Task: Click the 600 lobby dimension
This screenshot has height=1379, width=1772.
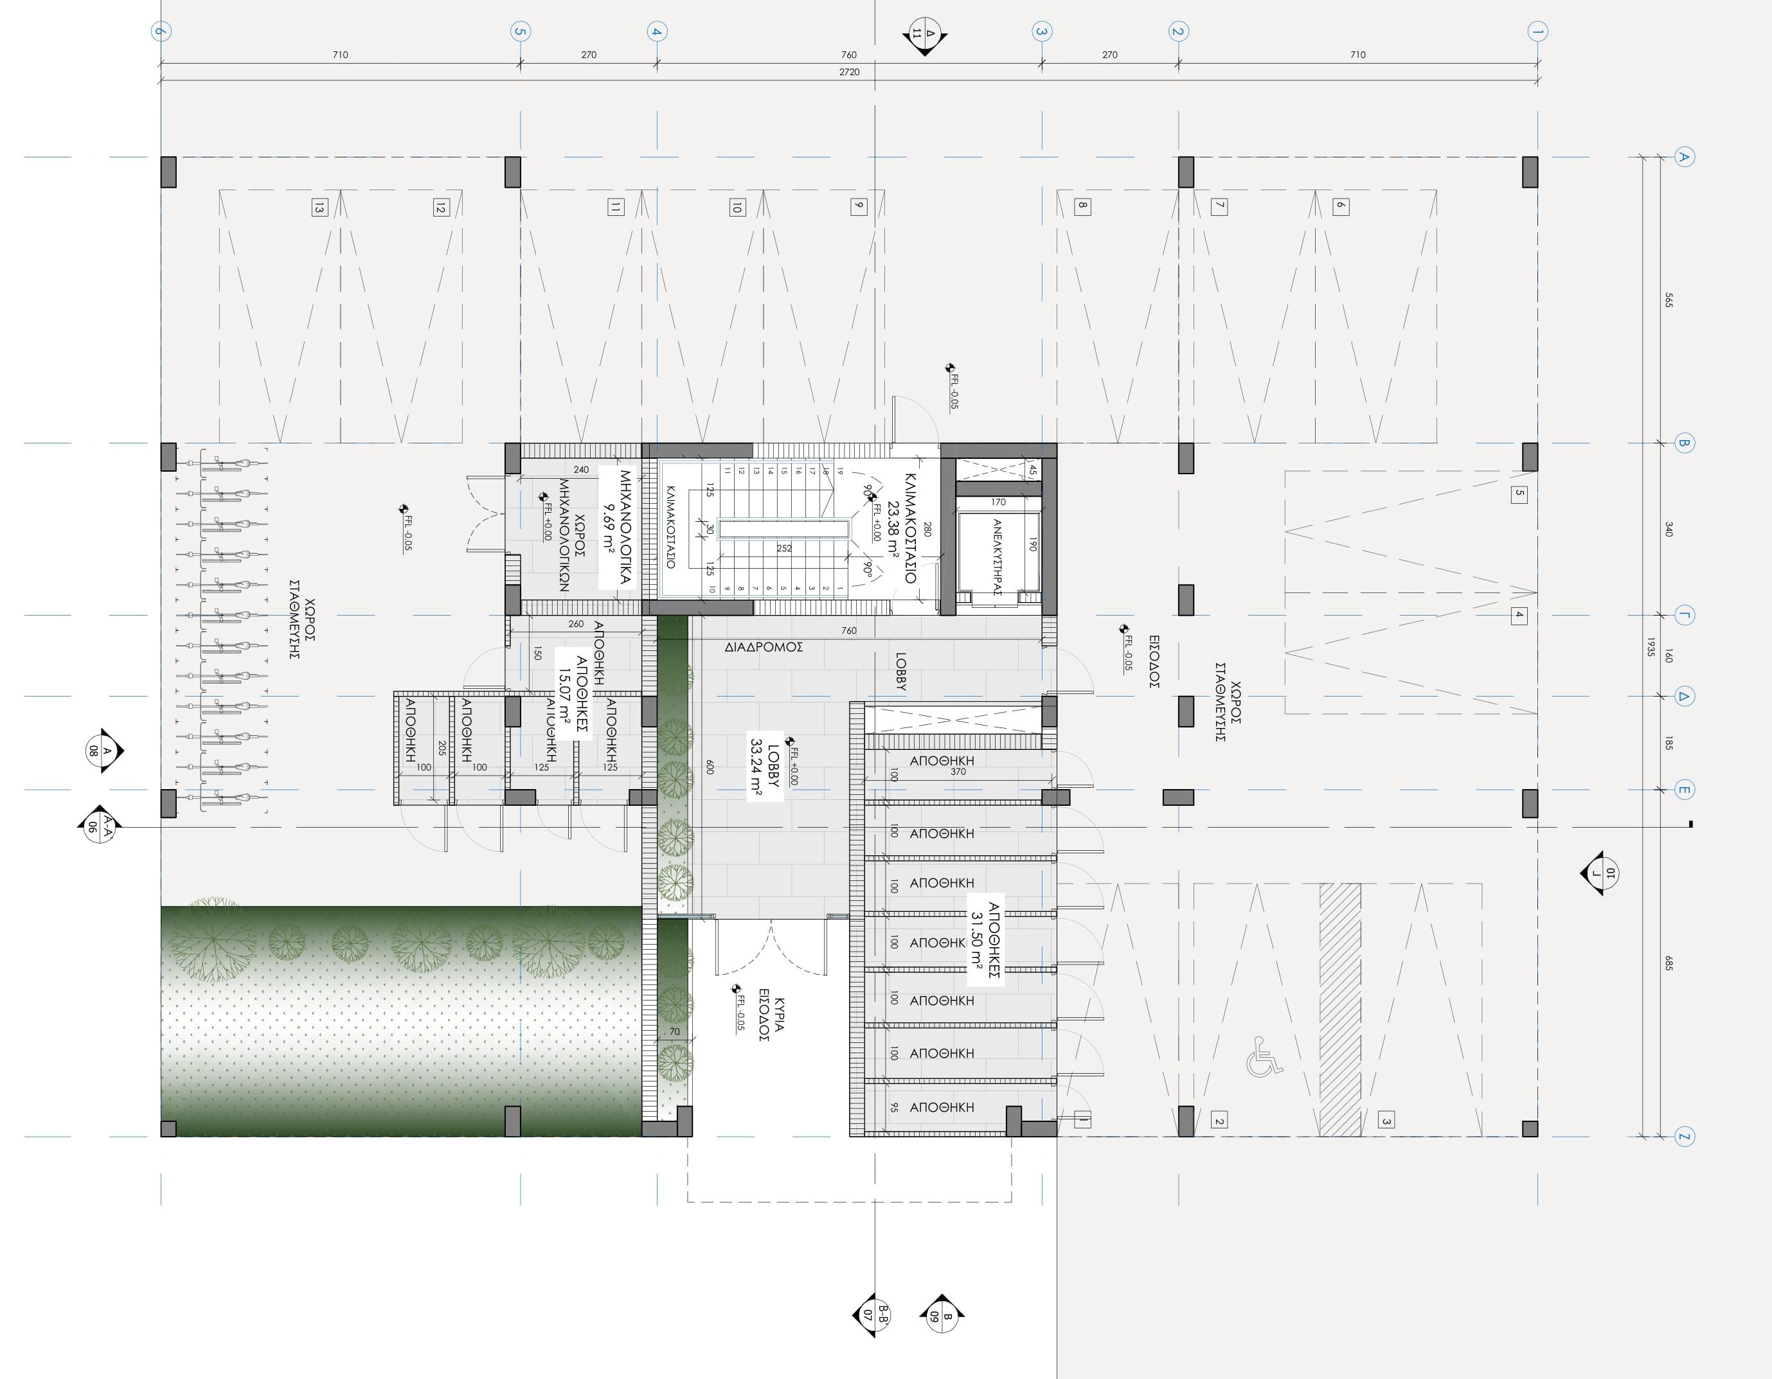Action: [710, 767]
